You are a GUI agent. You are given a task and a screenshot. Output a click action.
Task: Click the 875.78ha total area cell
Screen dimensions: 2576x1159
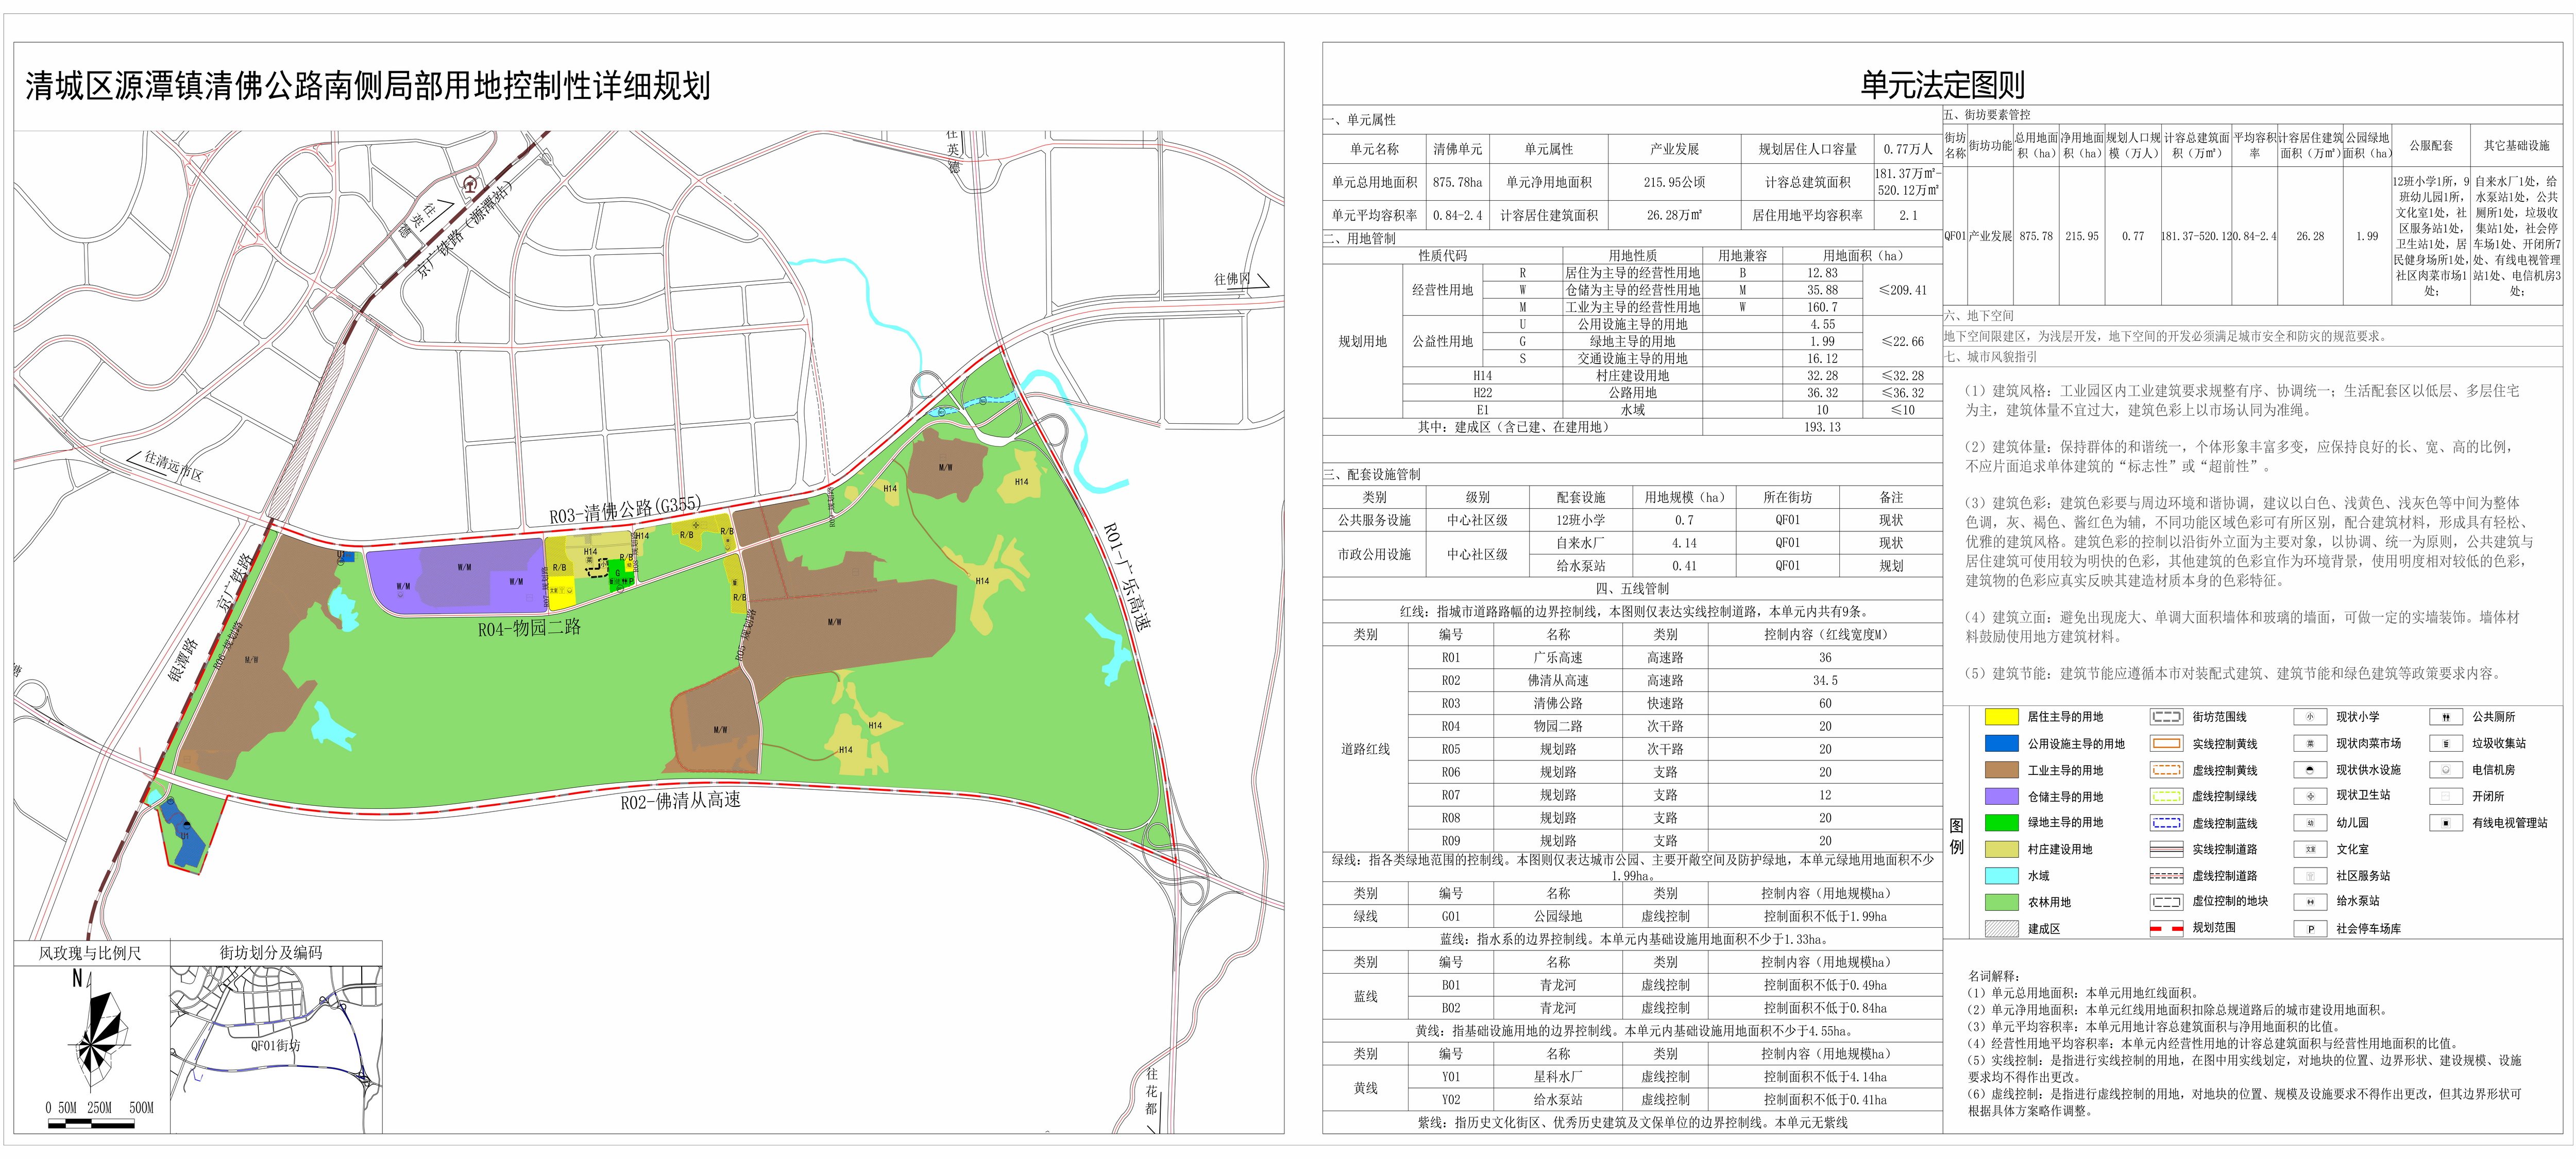click(x=1457, y=182)
